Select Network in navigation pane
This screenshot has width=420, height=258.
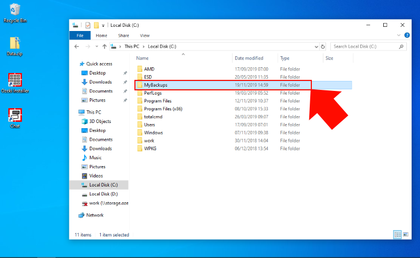[x=95, y=215]
